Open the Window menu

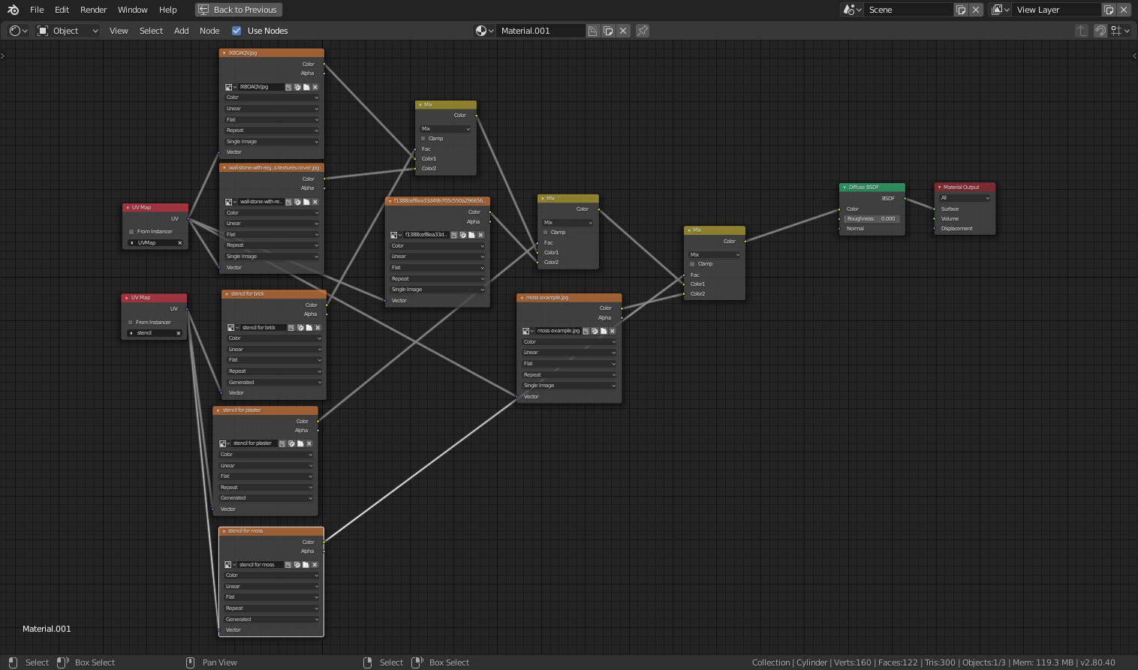click(133, 10)
